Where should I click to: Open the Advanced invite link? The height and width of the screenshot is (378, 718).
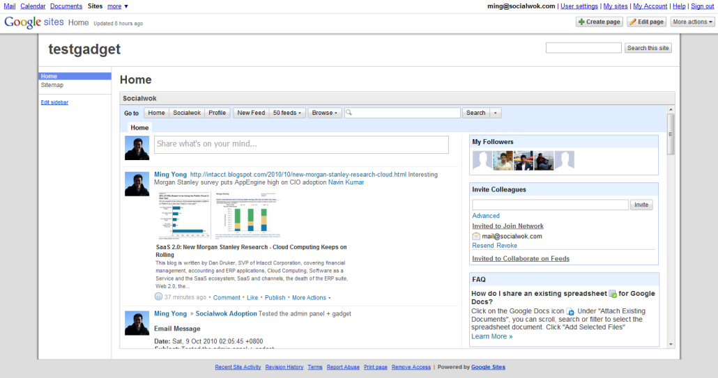[x=486, y=216]
